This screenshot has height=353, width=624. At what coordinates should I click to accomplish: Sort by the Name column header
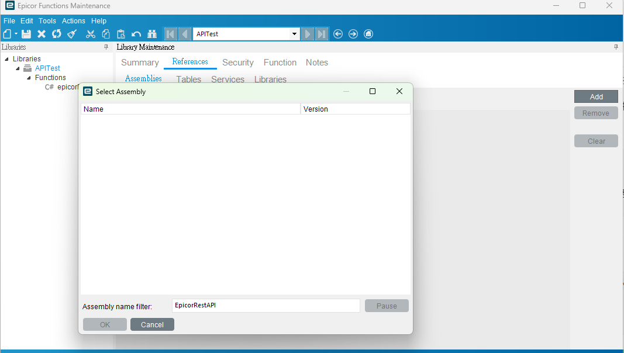point(191,109)
